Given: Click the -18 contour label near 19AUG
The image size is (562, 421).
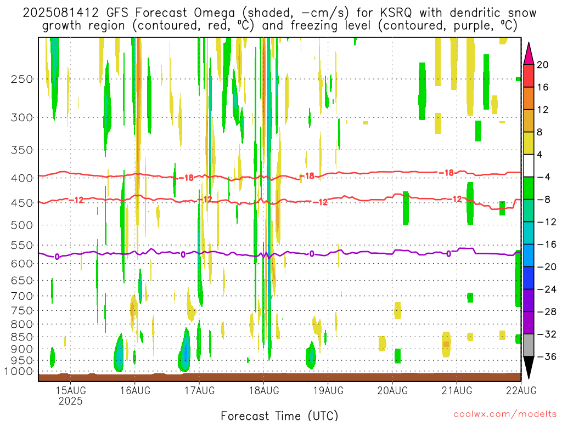Looking at the screenshot, I should (x=307, y=176).
